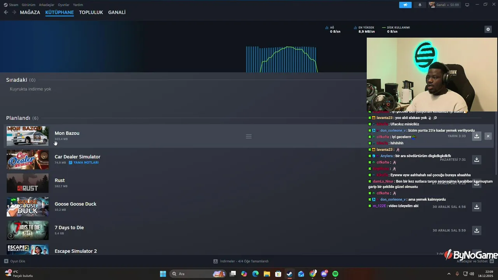Click the Mon Bazou drag handle

(249, 136)
